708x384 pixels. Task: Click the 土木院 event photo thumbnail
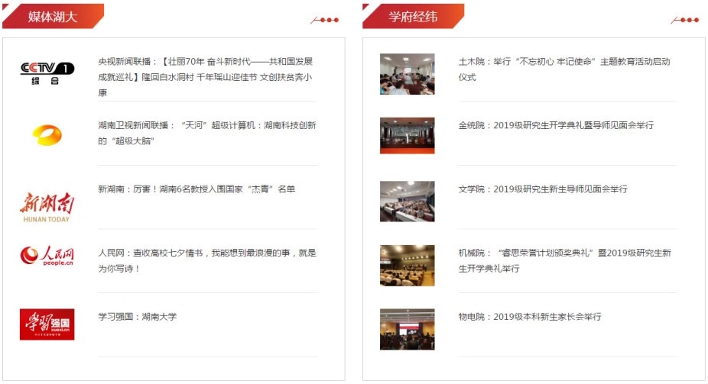[x=407, y=74]
